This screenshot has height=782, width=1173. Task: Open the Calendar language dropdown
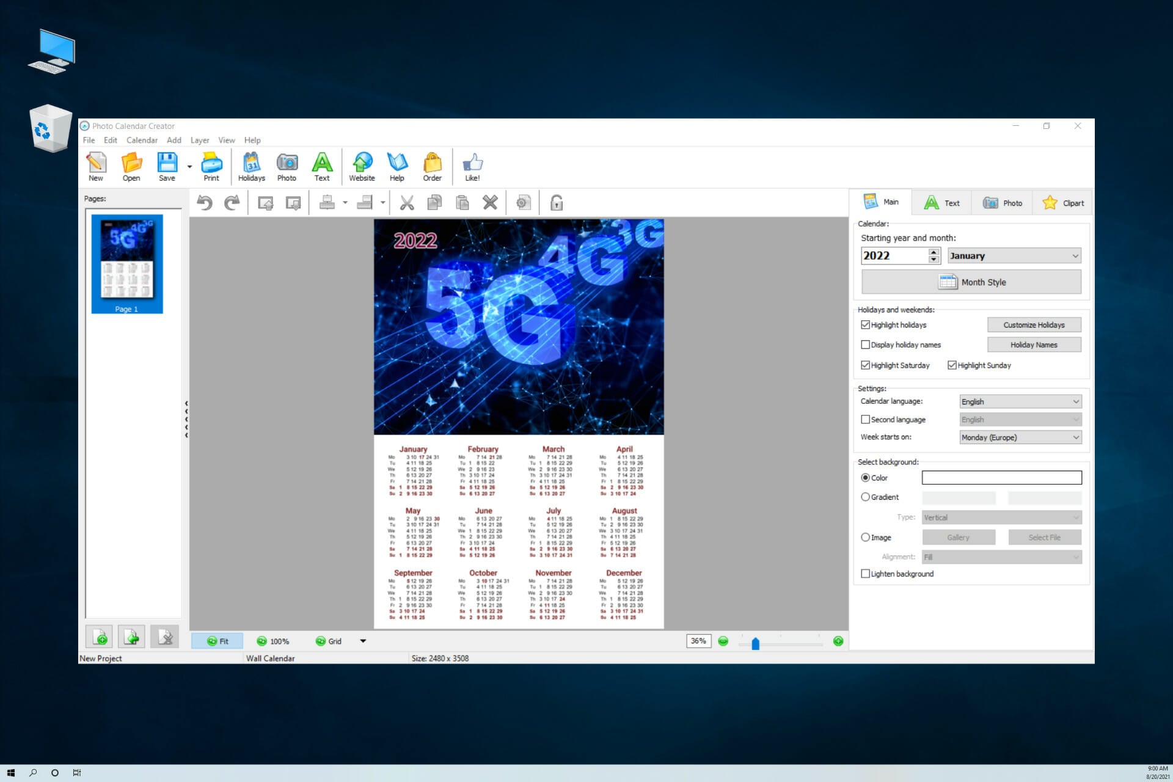coord(1020,401)
